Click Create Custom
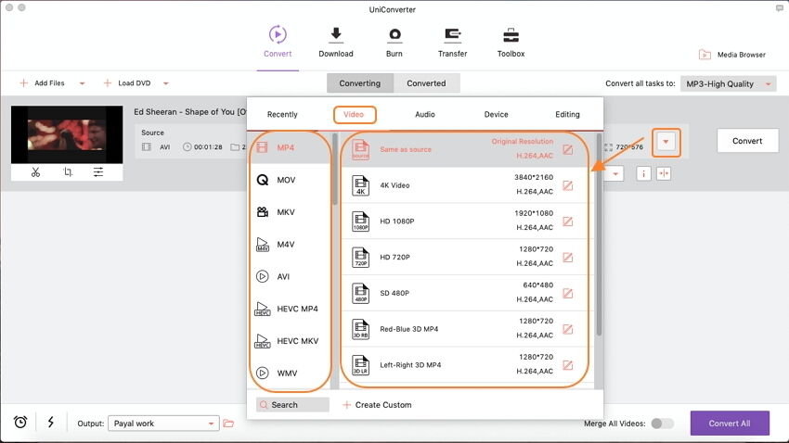The width and height of the screenshot is (789, 443). click(x=378, y=405)
